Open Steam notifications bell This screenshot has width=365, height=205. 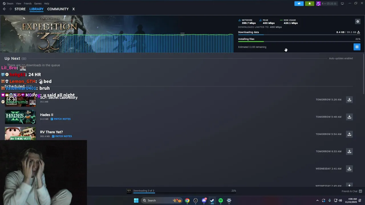pos(310,3)
